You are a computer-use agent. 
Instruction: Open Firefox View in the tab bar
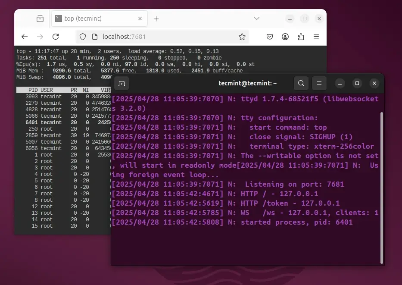point(40,19)
